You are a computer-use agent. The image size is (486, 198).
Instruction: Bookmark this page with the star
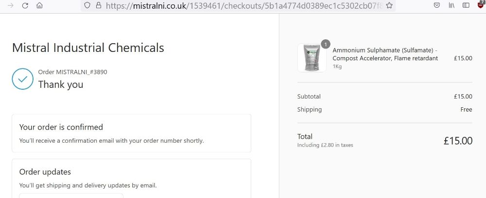(x=389, y=5)
